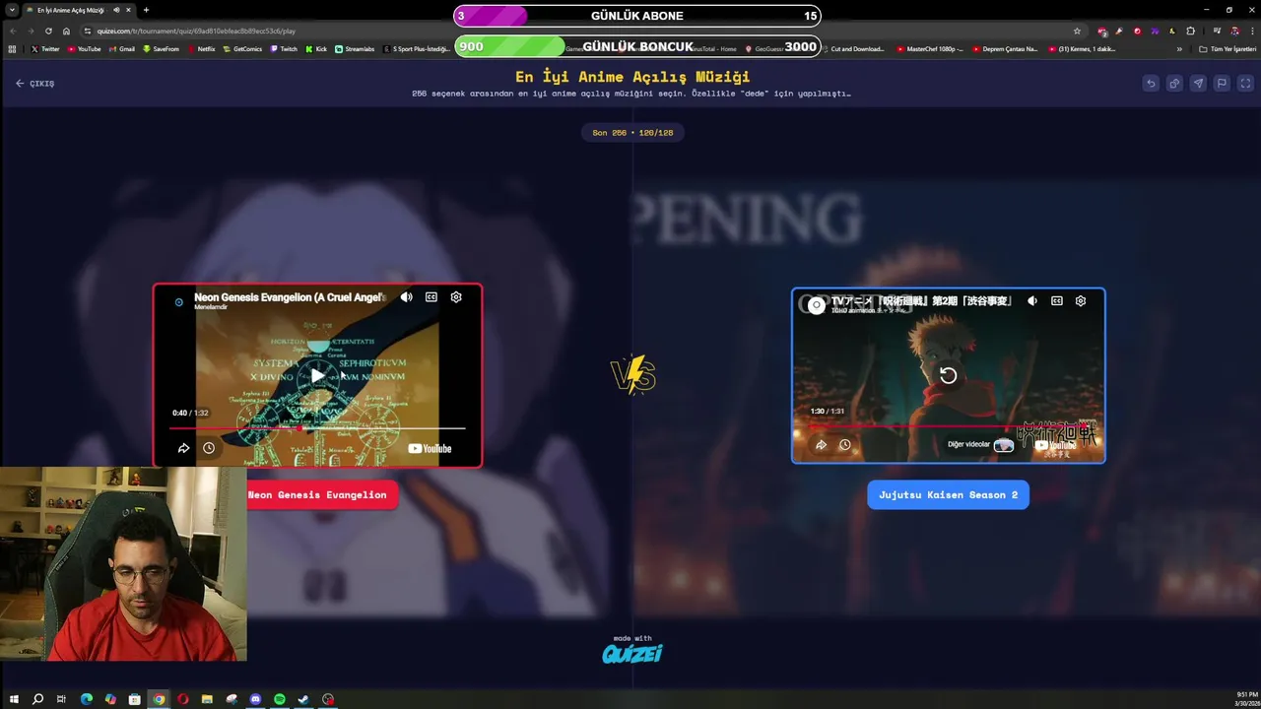The height and width of the screenshot is (709, 1261).
Task: Mute tab using the tab speaker icon
Action: coord(116,10)
